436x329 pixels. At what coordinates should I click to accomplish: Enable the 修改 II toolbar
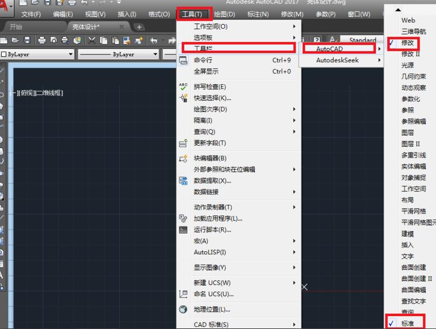tap(410, 54)
